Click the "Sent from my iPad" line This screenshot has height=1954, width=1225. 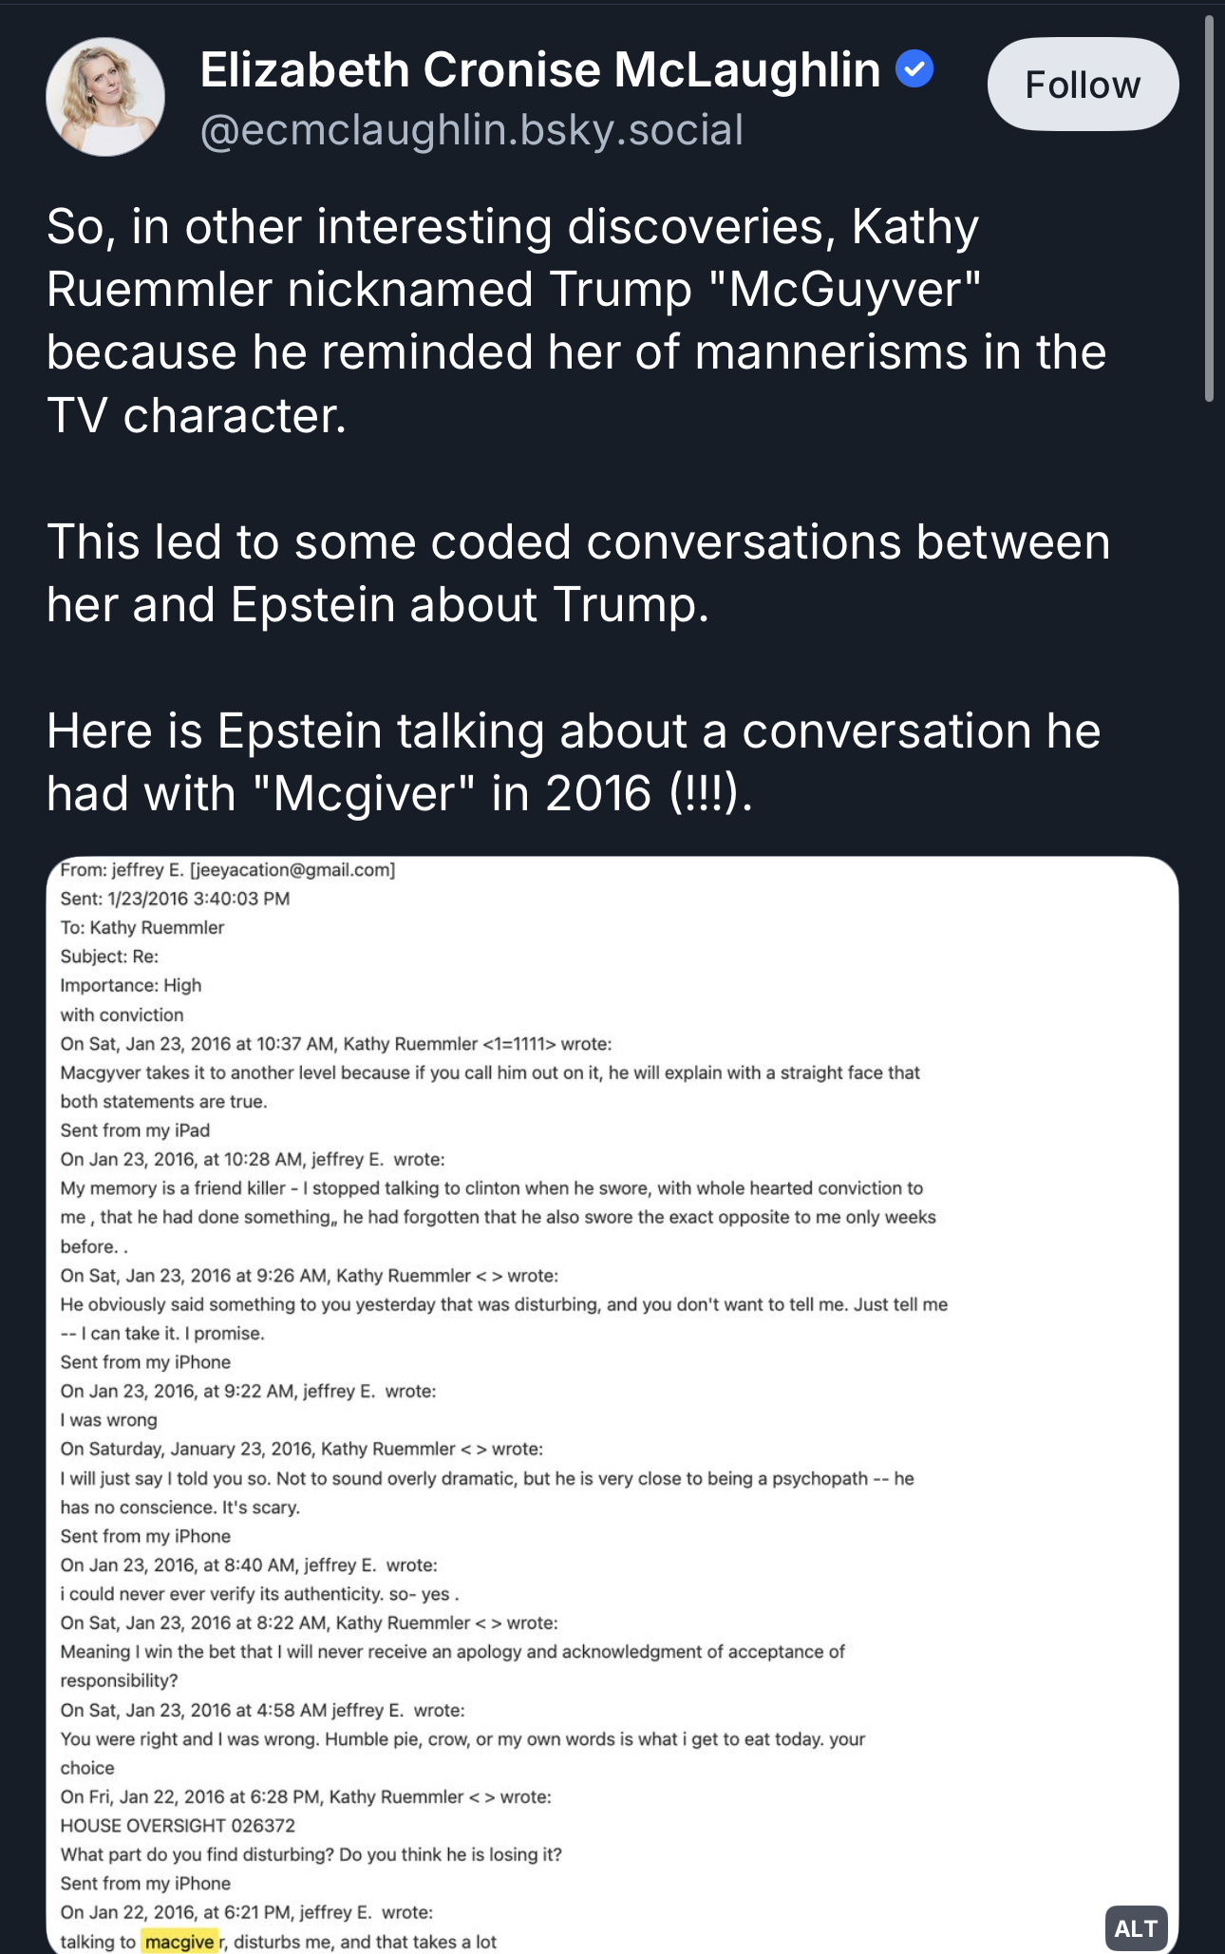coord(135,1130)
